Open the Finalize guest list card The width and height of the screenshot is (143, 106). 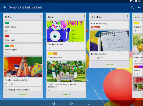click(x=109, y=45)
